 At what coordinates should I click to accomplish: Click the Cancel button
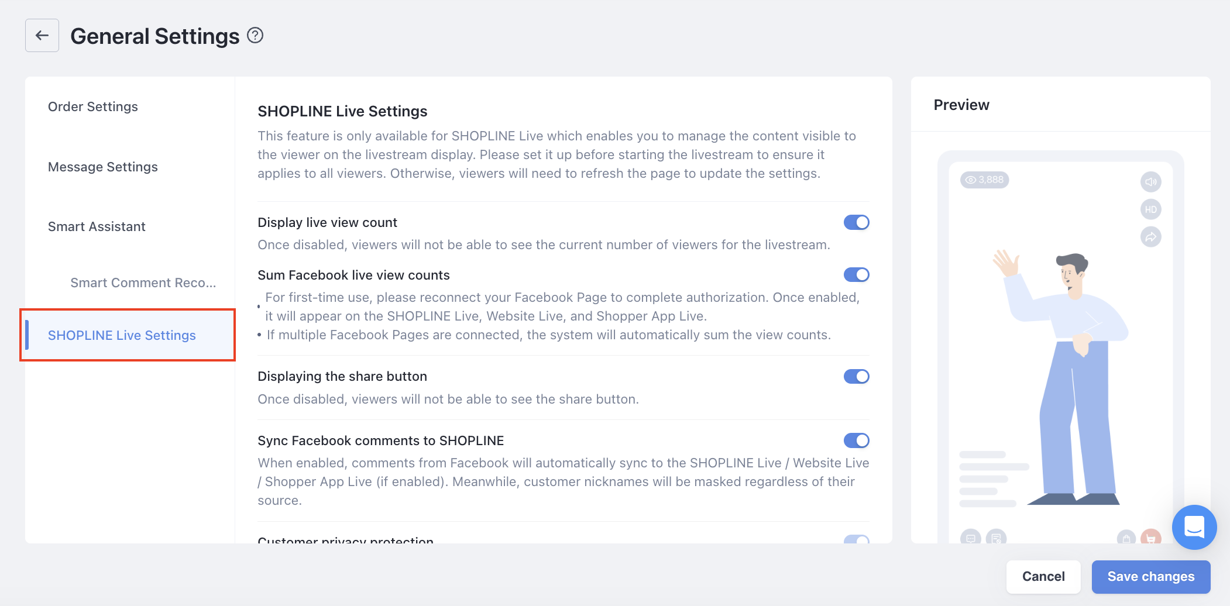1043,577
